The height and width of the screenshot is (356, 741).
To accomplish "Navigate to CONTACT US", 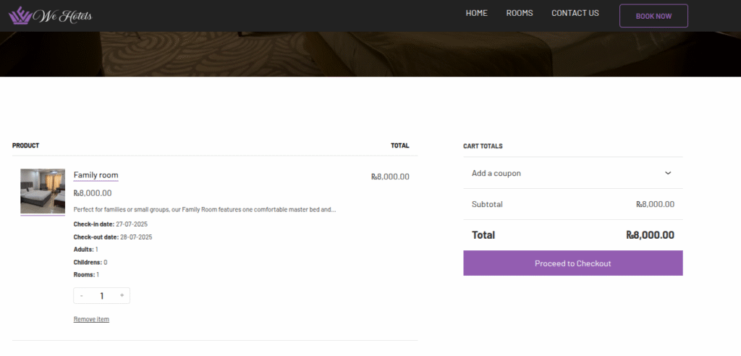I will (575, 13).
